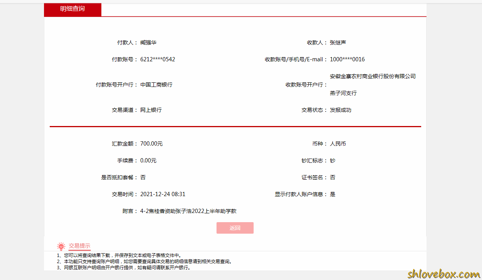Click branch name 燕子河支行

344,93
